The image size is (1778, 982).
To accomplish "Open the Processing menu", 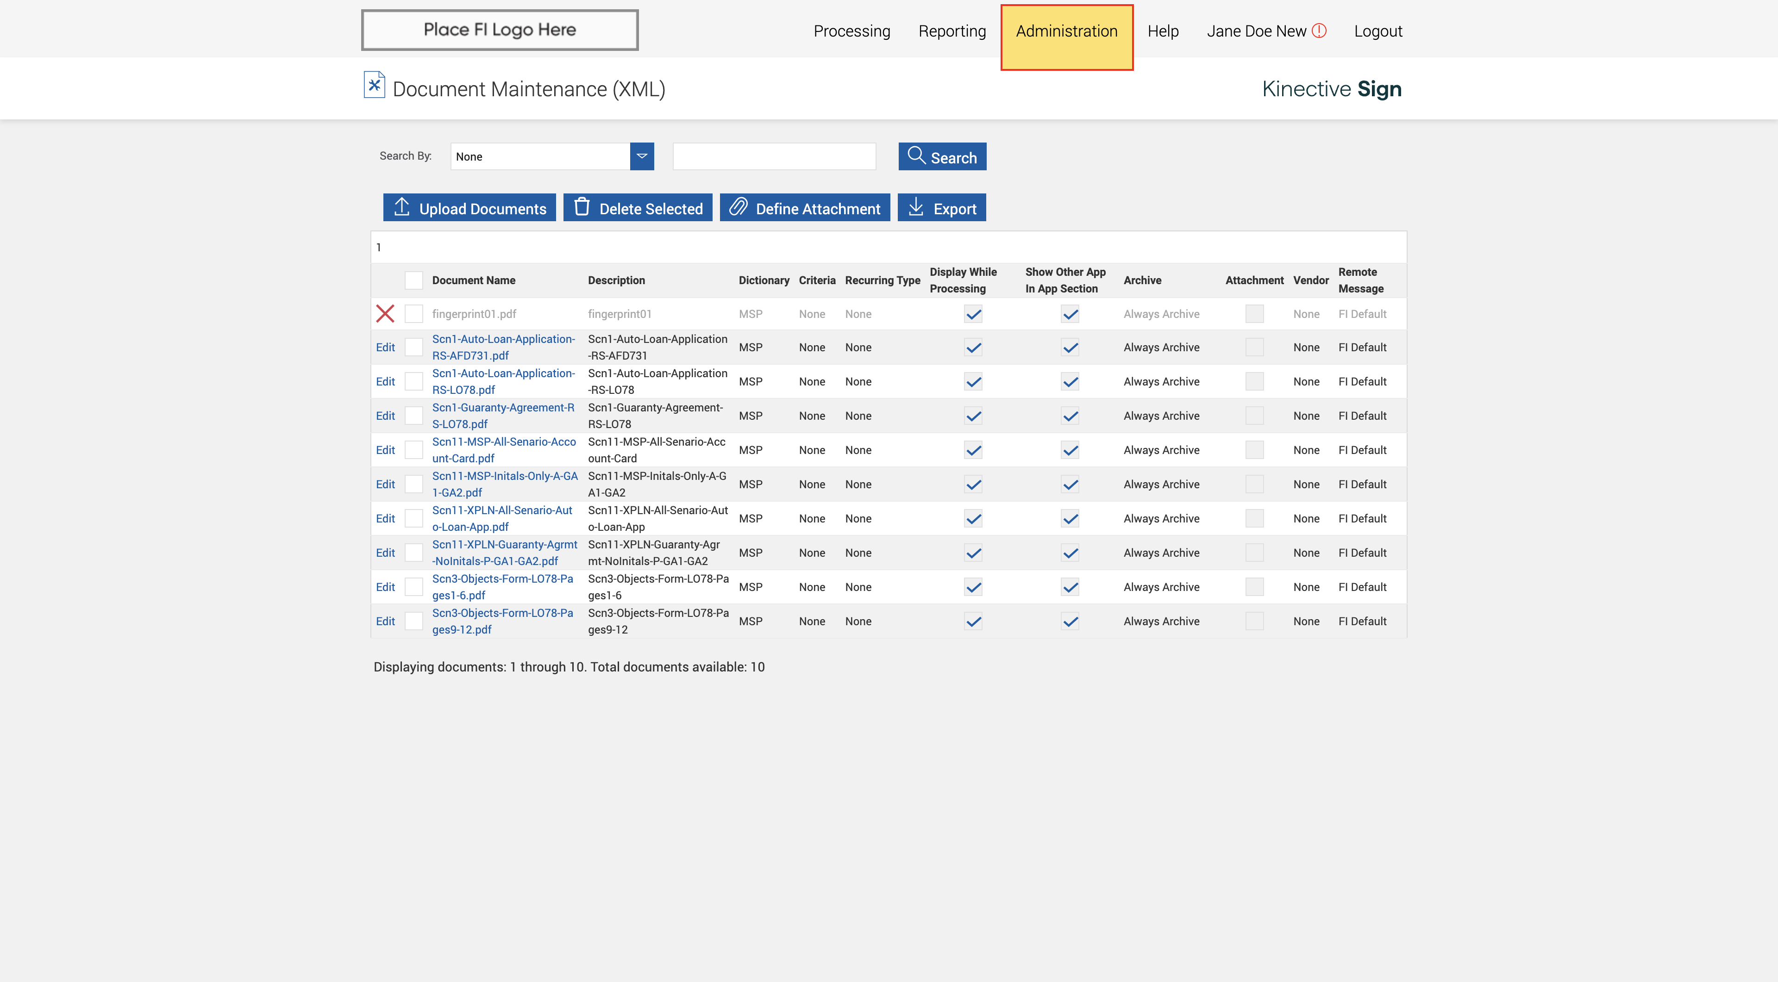I will tap(852, 31).
